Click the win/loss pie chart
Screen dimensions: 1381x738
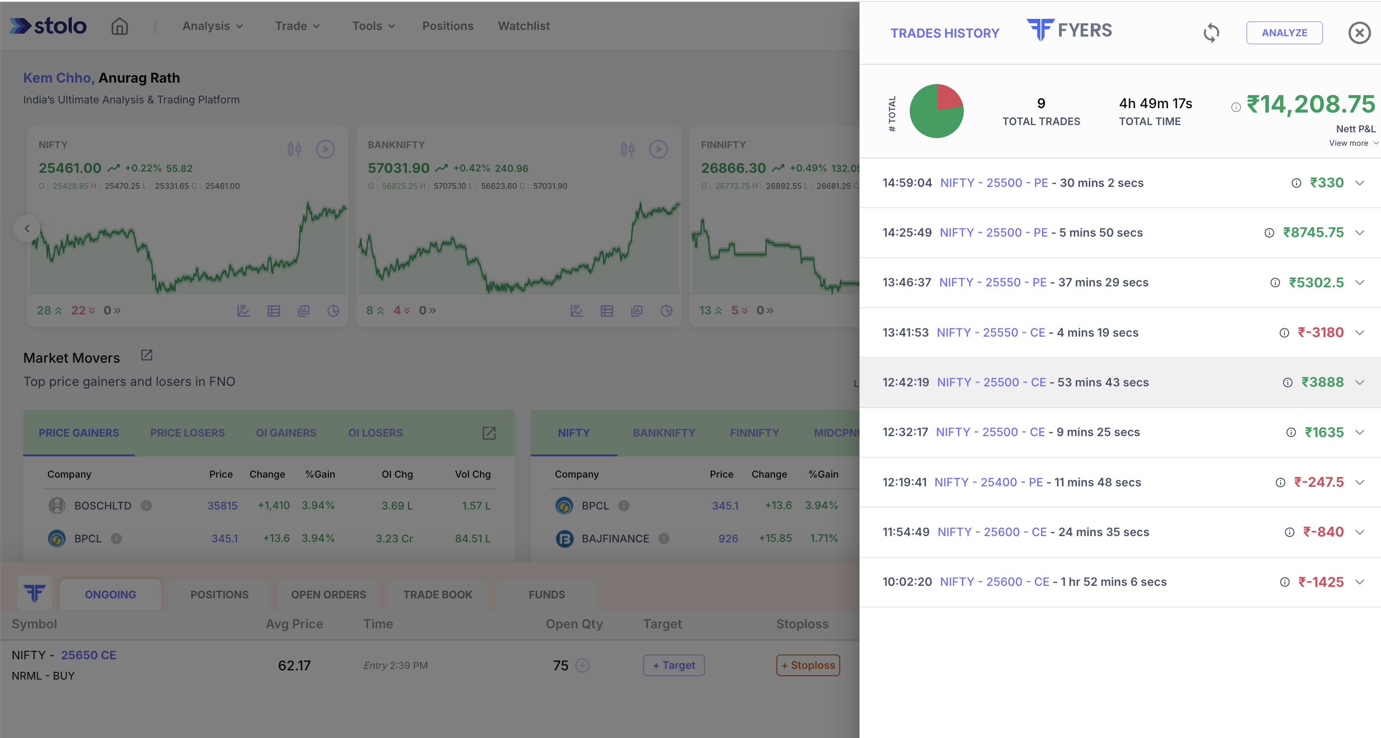937,111
